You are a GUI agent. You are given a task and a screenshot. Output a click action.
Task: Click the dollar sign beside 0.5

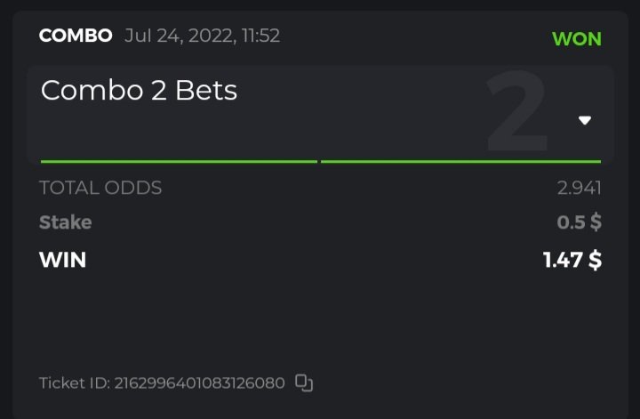pyautogui.click(x=595, y=222)
